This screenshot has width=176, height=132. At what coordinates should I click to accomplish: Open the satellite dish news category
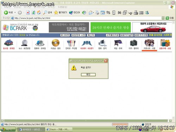coord(25,44)
